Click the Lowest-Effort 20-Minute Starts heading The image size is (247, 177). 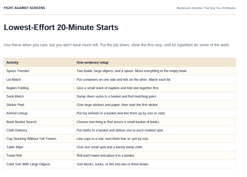point(61,27)
